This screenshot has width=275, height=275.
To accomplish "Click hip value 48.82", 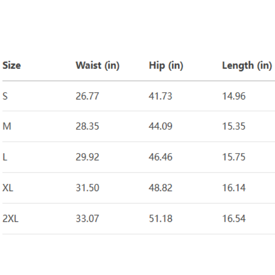I will tap(160, 188).
